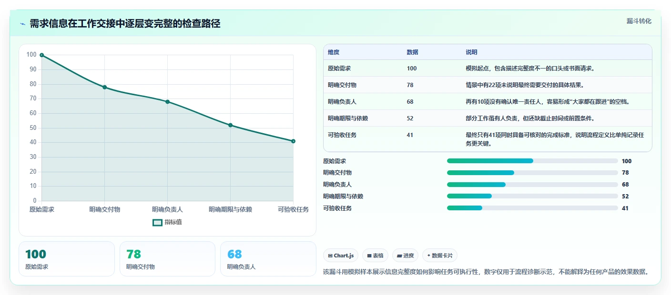Viewport: 671px width, 295px height.
Task: Click the 进度 chip
Action: coord(405,256)
